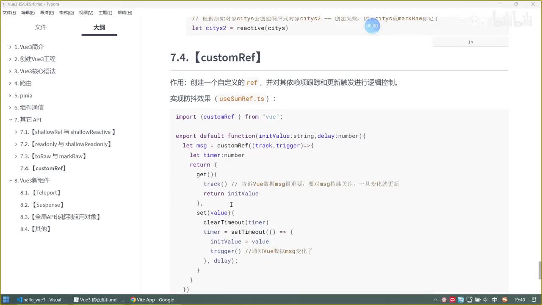Open the 帮助(H) menu
This screenshot has height=305, width=542.
click(125, 13)
